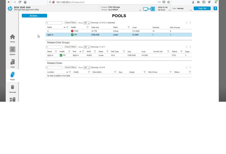This screenshot has width=226, height=154.
Task: Click the Sign Out button
Action: (x=202, y=8)
